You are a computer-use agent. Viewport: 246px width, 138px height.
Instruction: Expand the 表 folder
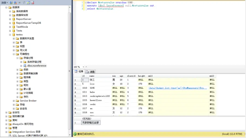point(14,42)
